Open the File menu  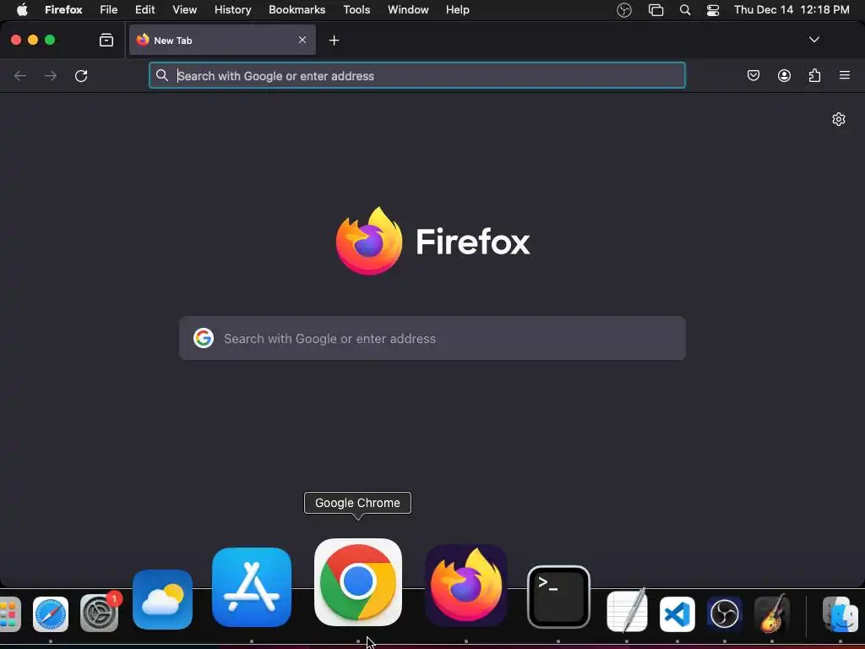(x=109, y=10)
